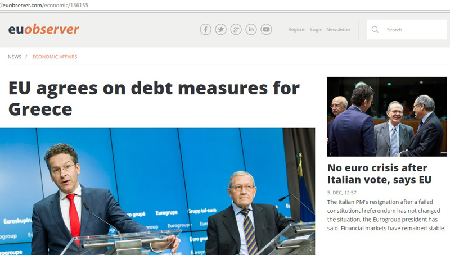This screenshot has width=450, height=255.
Task: Visit the LinkedIn social icon
Action: point(251,29)
